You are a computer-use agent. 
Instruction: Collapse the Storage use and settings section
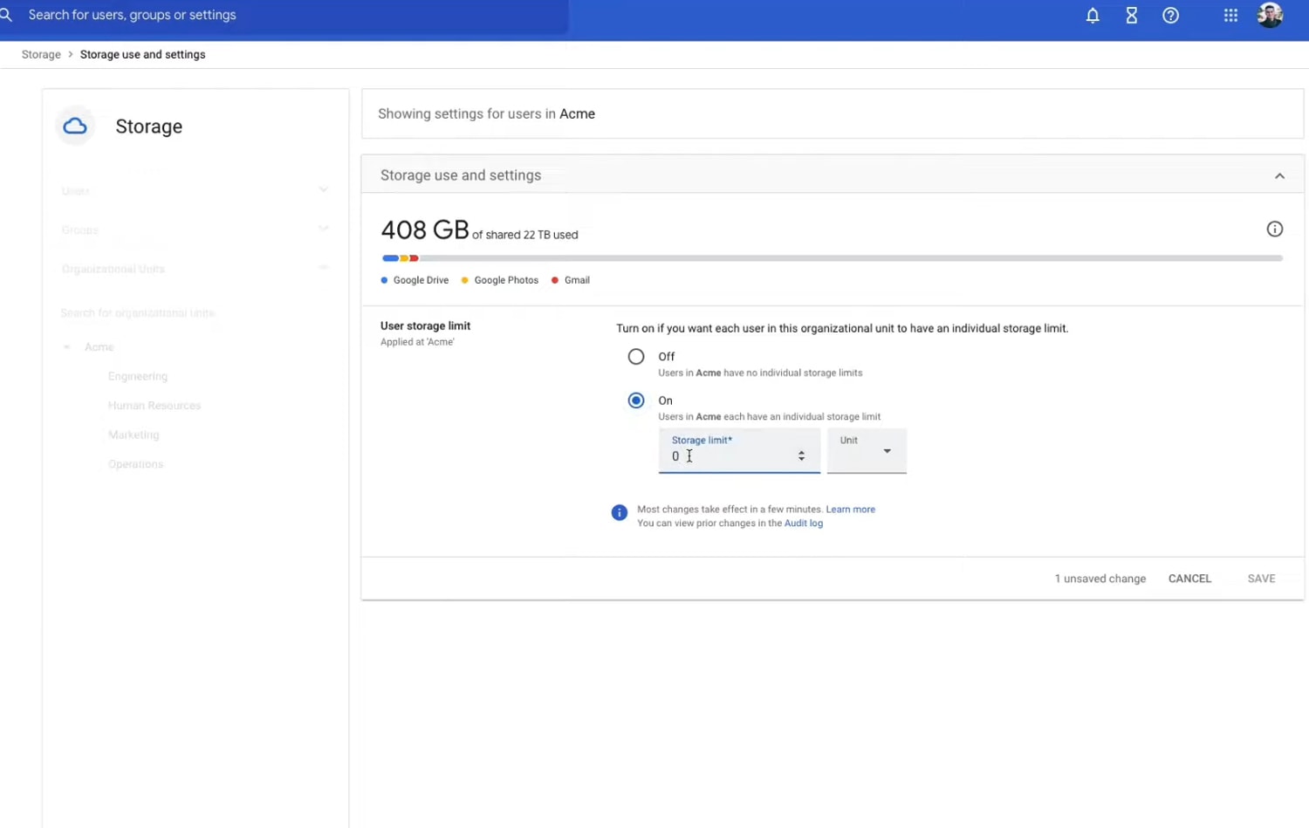point(1279,175)
